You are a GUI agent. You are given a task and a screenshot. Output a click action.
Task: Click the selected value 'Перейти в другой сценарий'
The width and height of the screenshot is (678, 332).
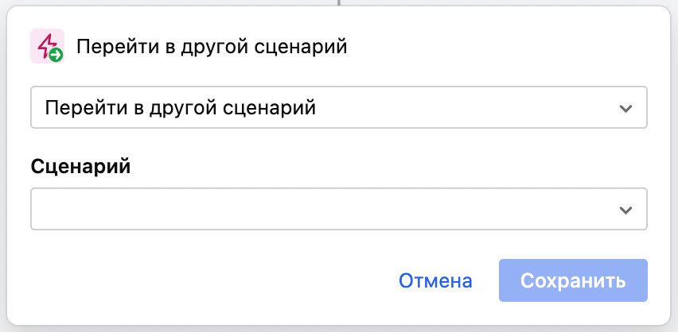181,108
